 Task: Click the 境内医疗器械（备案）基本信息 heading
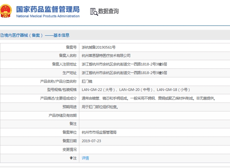pyautogui.click(x=37, y=35)
